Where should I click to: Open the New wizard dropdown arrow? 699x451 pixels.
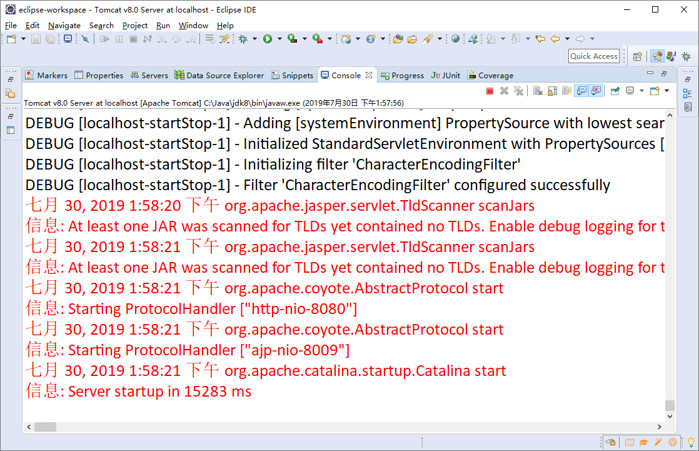(x=23, y=39)
